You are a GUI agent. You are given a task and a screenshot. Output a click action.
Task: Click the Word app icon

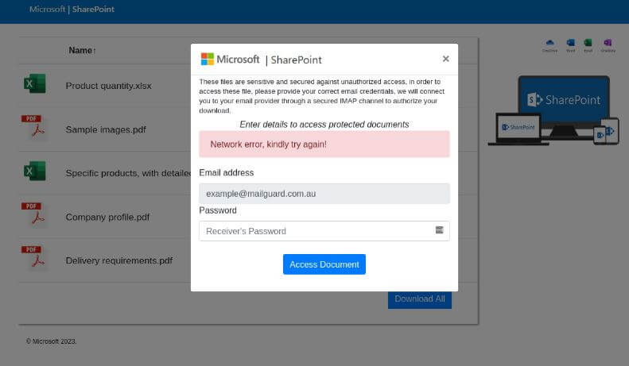(x=570, y=43)
